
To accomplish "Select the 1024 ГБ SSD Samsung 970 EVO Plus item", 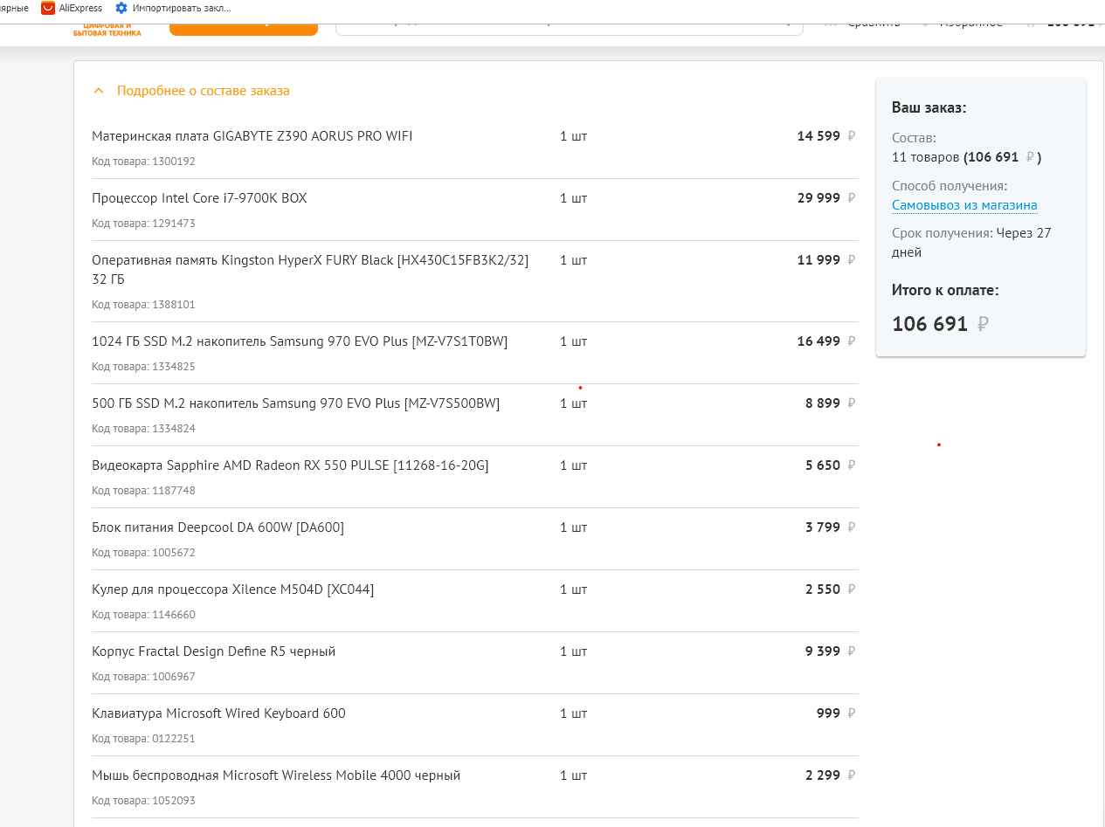I will point(300,341).
